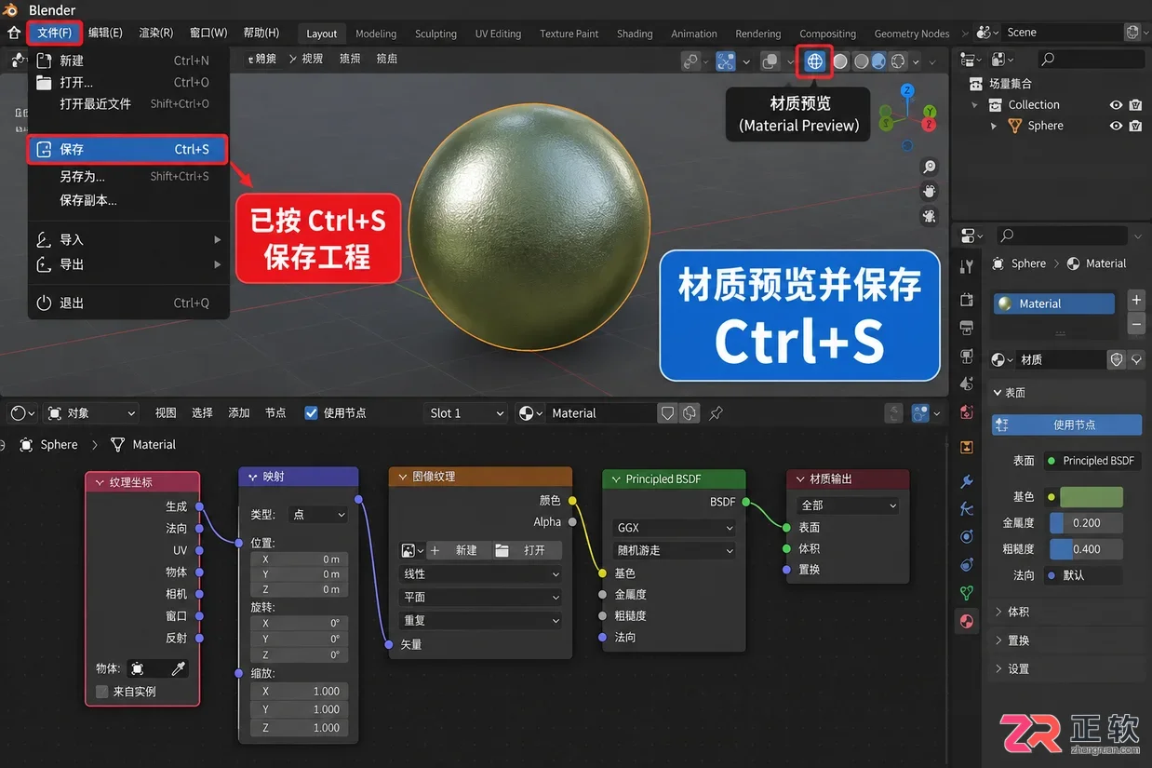Toggle the fake user shield in node editor

tap(667, 413)
